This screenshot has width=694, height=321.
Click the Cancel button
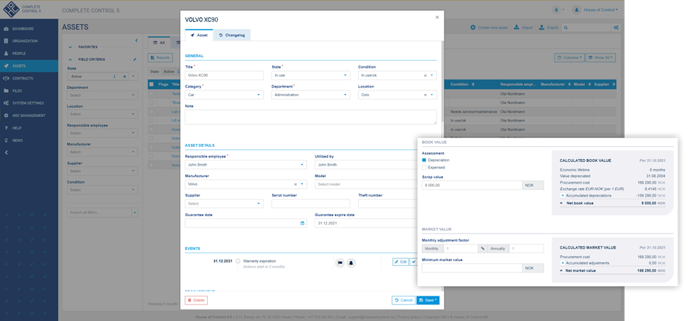(x=403, y=300)
